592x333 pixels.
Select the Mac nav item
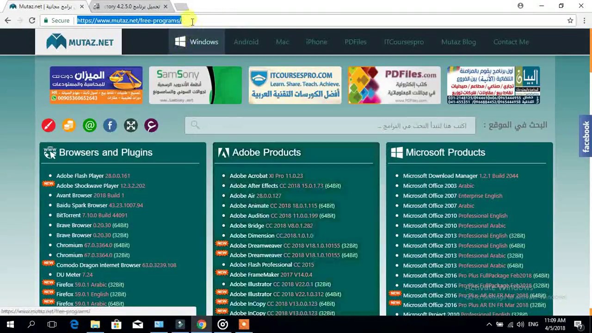282,42
